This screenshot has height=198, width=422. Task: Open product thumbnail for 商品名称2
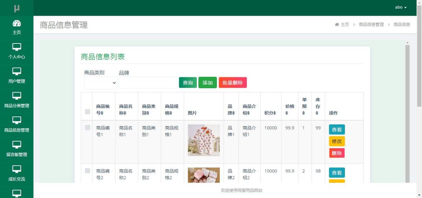click(x=204, y=175)
